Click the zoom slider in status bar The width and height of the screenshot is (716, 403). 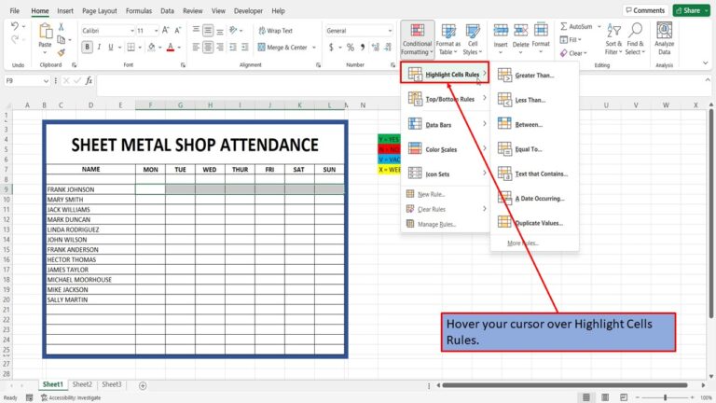pos(666,397)
